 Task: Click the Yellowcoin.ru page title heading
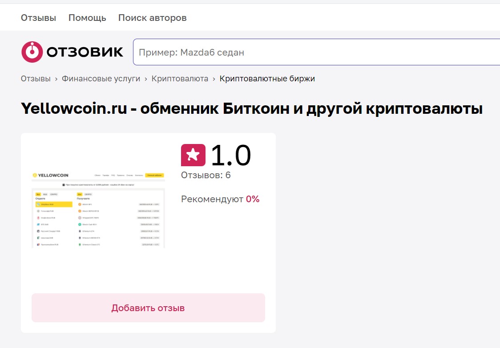[252, 109]
